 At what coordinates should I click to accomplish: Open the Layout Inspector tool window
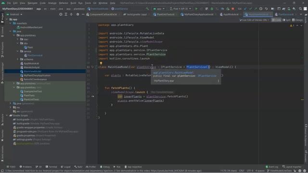(292, 167)
